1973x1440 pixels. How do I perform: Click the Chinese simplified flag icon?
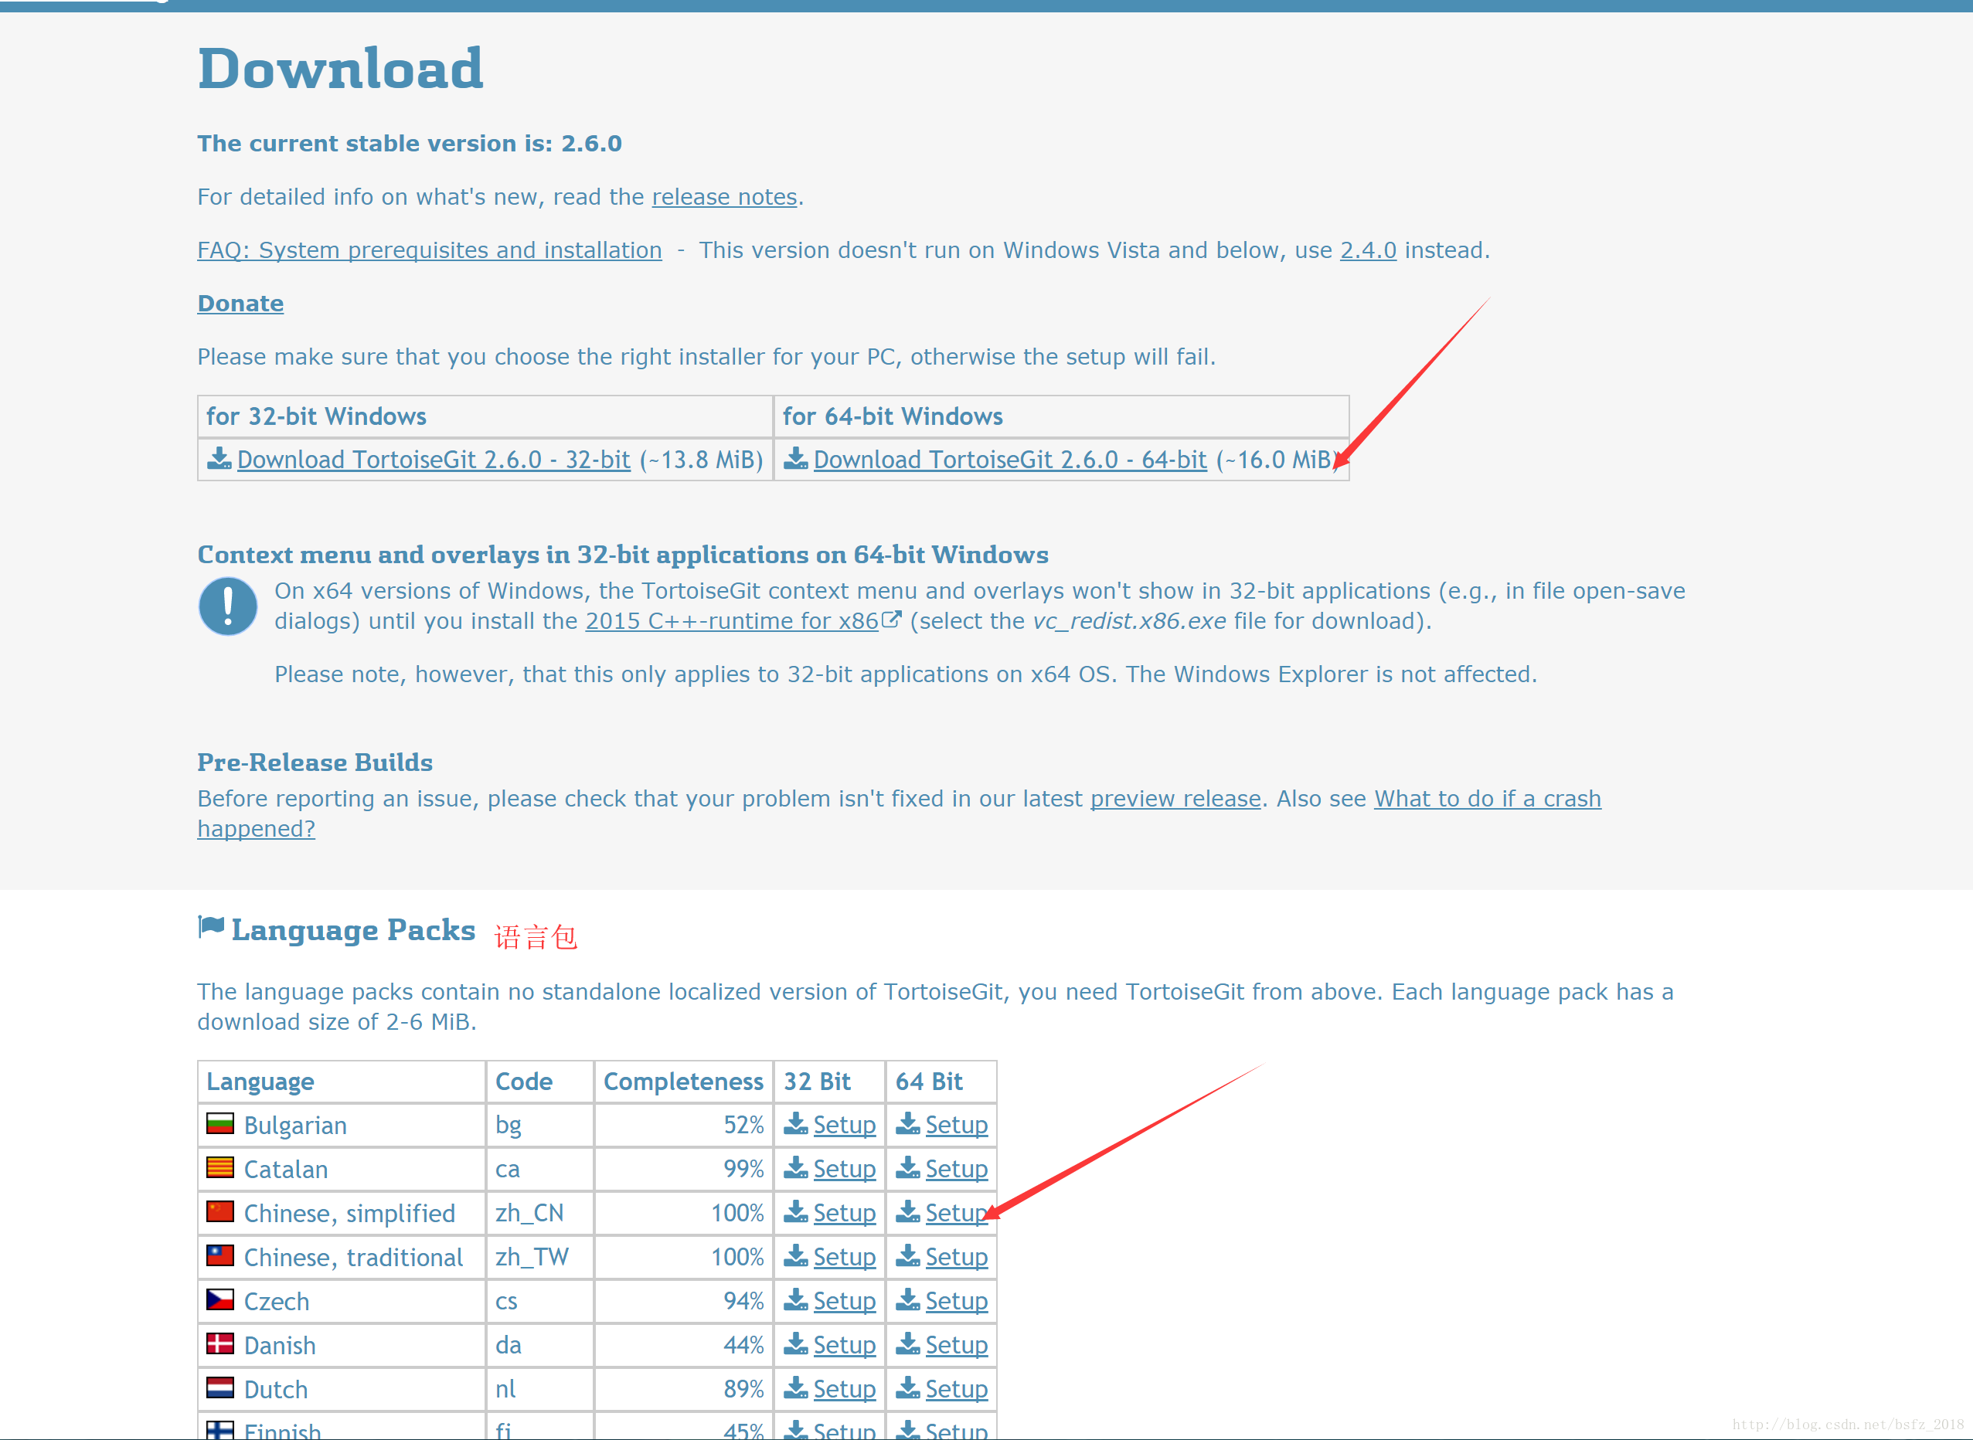[219, 1211]
